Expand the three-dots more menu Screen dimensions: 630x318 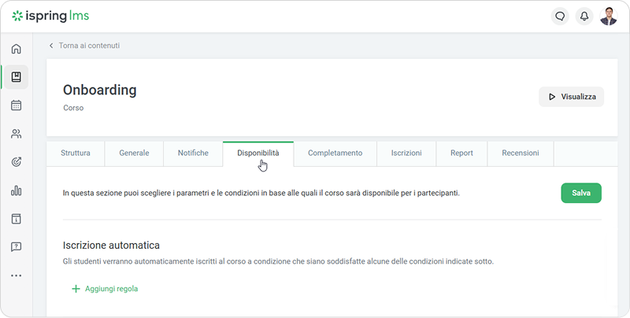[16, 275]
